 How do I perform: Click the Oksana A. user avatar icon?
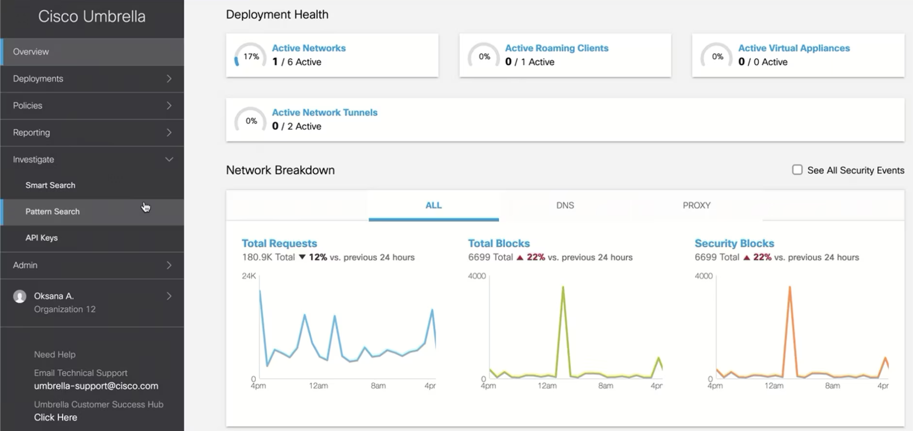point(20,296)
